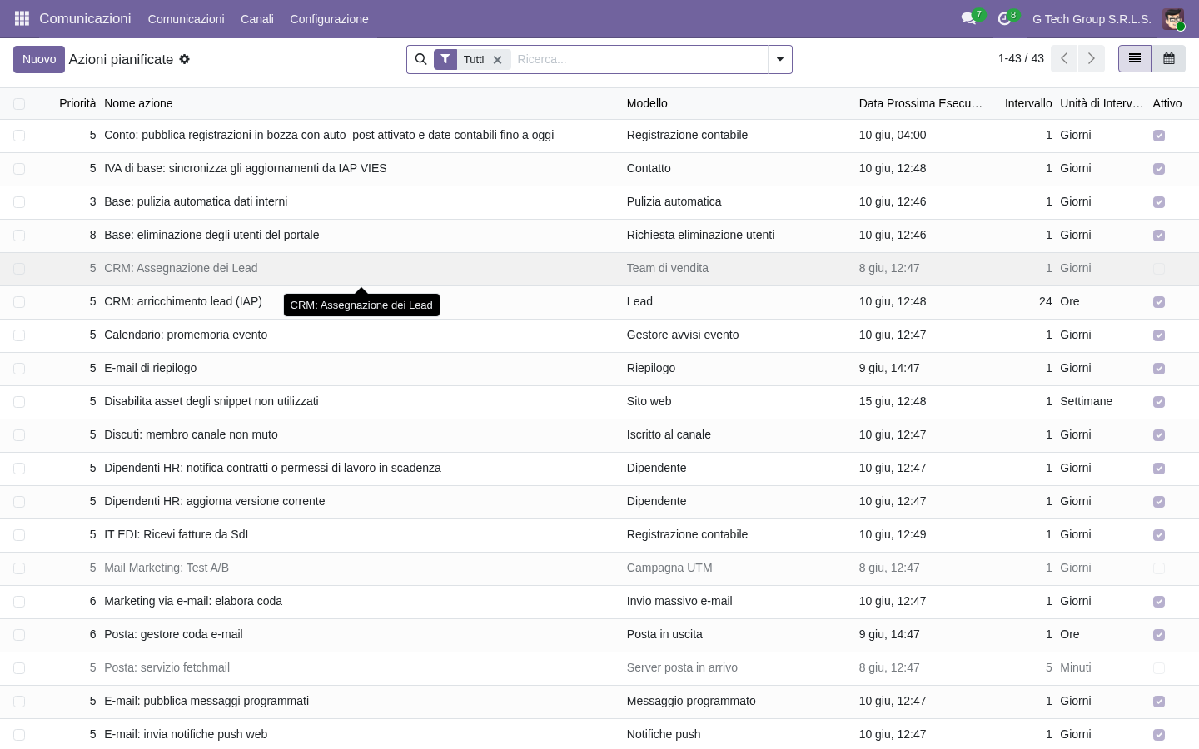Sort by Unità di Intervallo column header

(x=1102, y=103)
